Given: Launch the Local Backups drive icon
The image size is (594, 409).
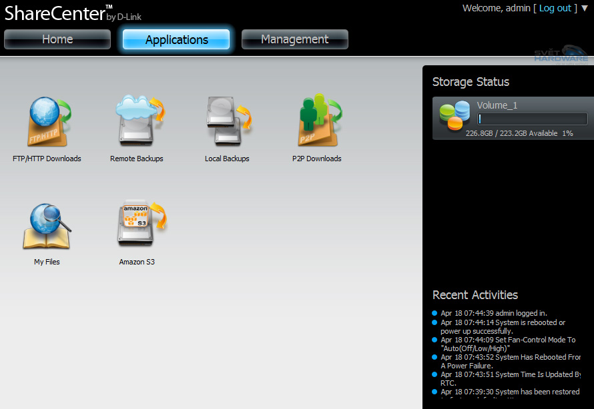Looking at the screenshot, I should pos(228,121).
